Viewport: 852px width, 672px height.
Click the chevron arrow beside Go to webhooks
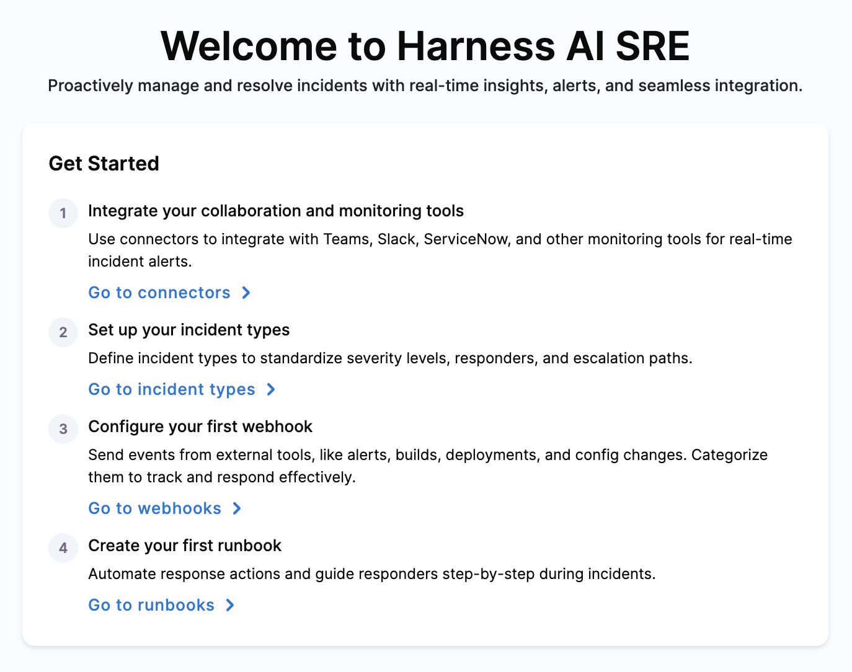click(237, 508)
